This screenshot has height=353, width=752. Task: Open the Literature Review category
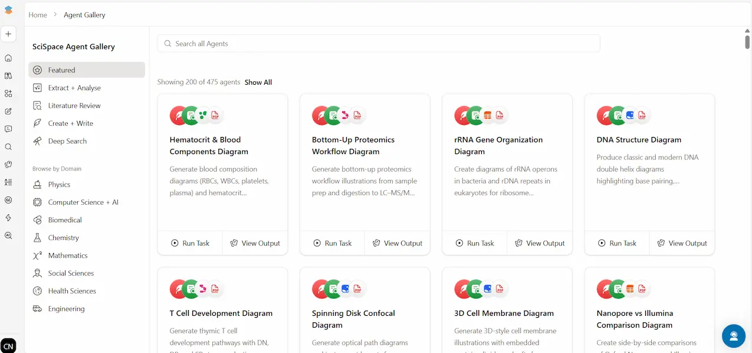tap(74, 106)
